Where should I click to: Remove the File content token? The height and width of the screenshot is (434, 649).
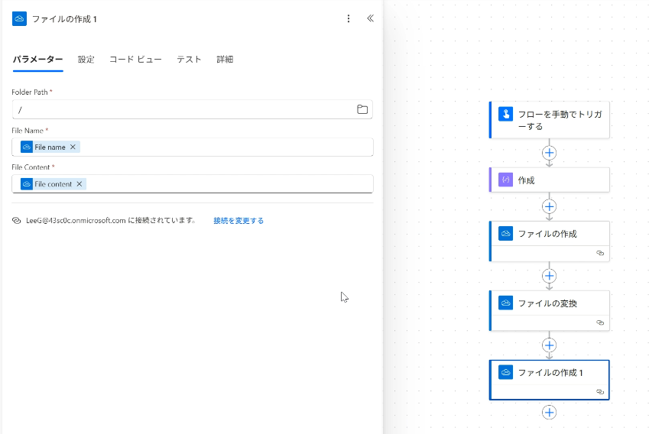80,184
